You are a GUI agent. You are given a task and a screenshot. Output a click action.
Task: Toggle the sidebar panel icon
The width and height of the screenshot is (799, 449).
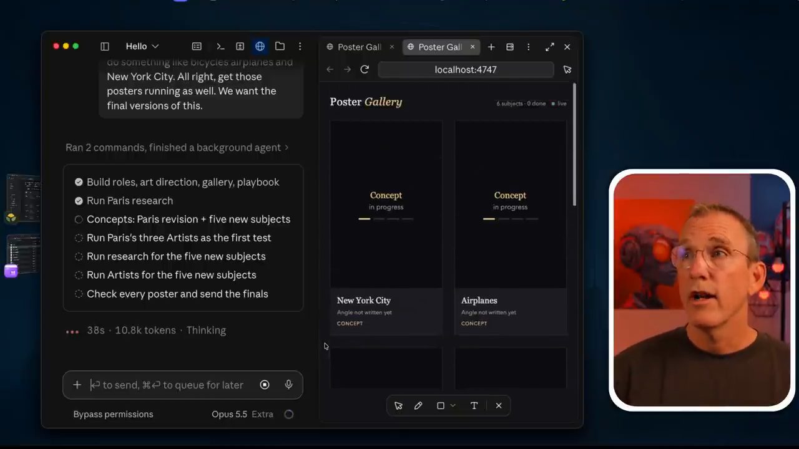pos(105,46)
